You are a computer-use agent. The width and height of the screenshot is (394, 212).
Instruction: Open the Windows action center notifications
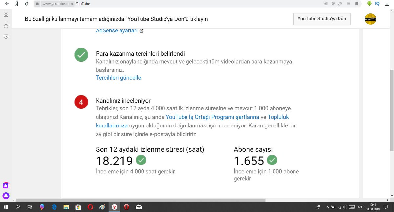click(x=386, y=207)
